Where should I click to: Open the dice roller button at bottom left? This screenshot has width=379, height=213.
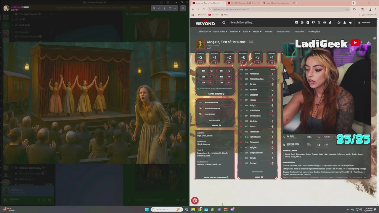pos(195,201)
